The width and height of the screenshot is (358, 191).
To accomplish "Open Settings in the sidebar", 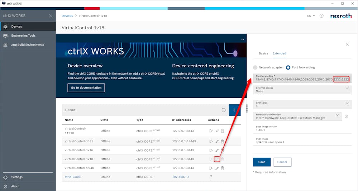I will (28, 177).
